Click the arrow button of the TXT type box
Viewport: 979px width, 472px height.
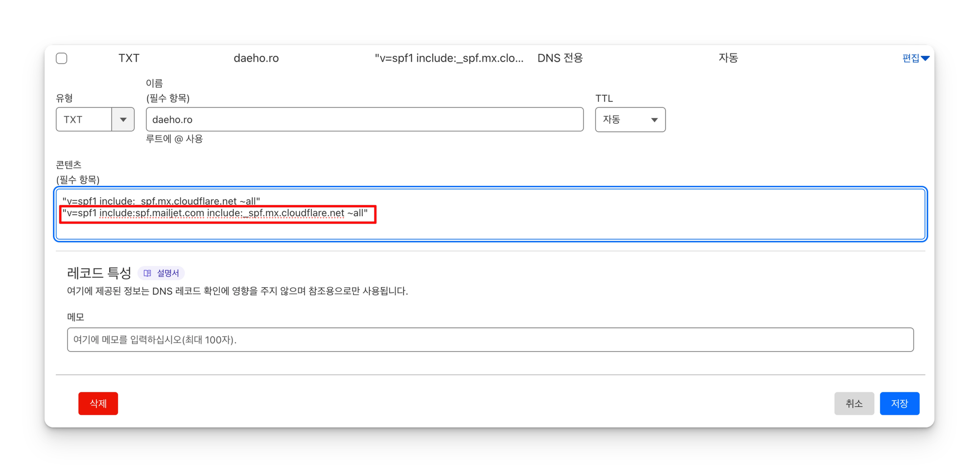(x=123, y=119)
